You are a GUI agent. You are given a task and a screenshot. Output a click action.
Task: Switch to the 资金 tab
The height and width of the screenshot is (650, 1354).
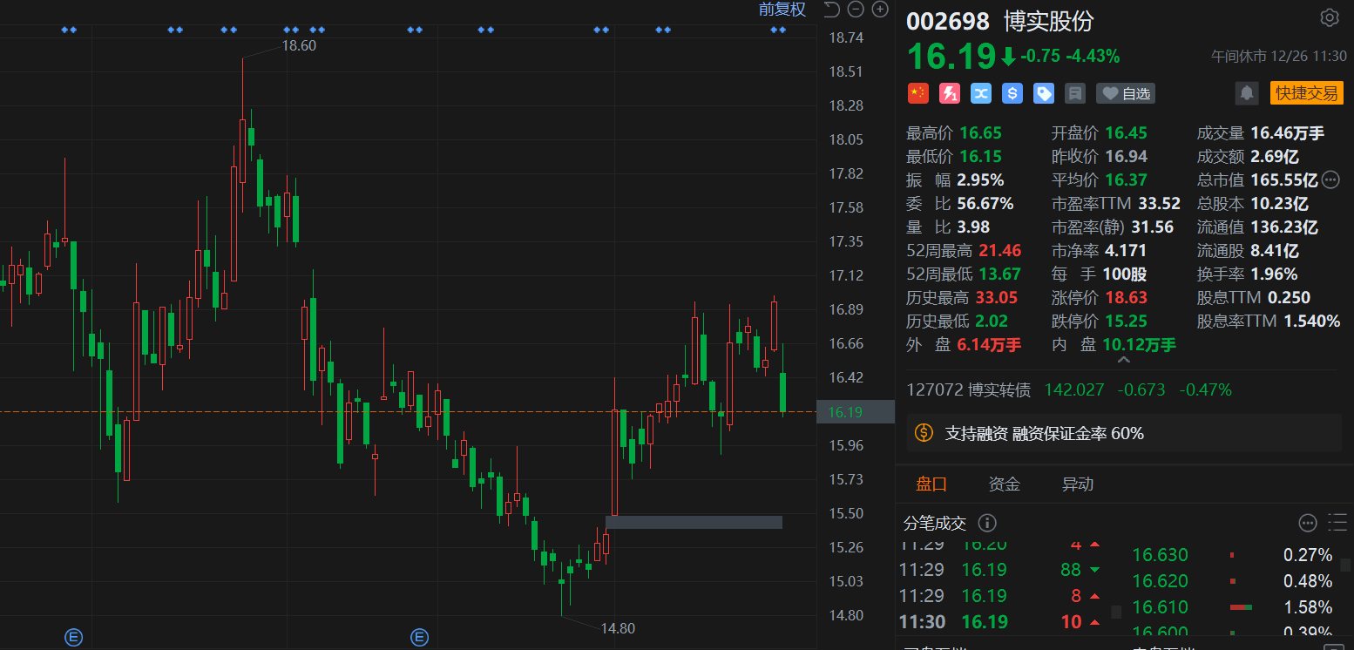(x=1004, y=484)
